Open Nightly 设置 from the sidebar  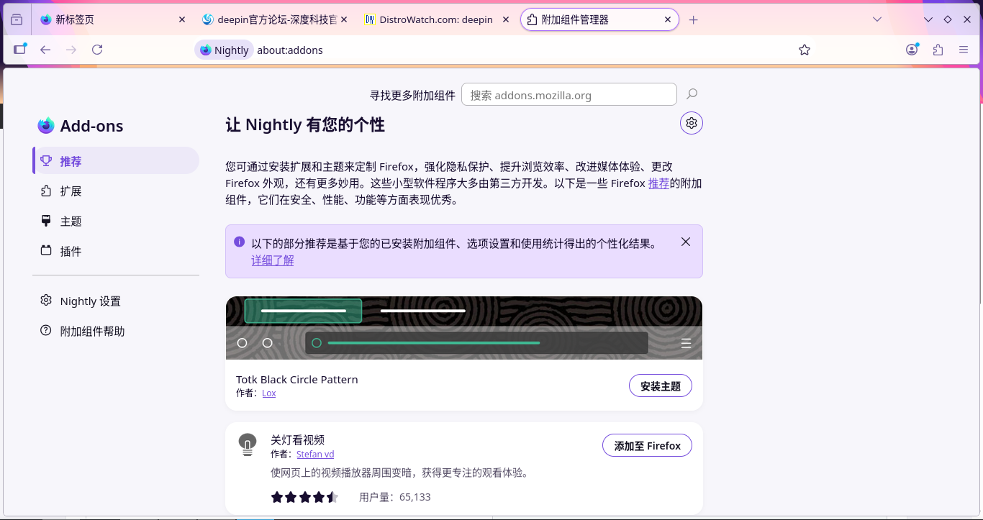116,301
